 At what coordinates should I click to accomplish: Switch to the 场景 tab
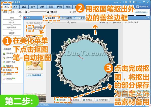tap(51, 7)
